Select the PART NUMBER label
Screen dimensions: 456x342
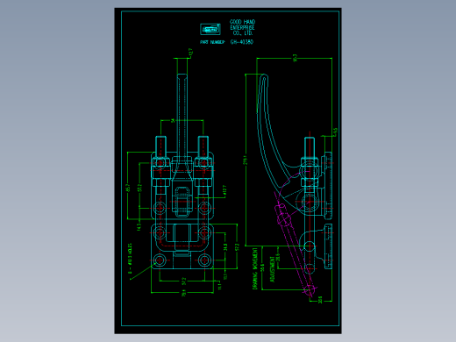click(x=212, y=42)
